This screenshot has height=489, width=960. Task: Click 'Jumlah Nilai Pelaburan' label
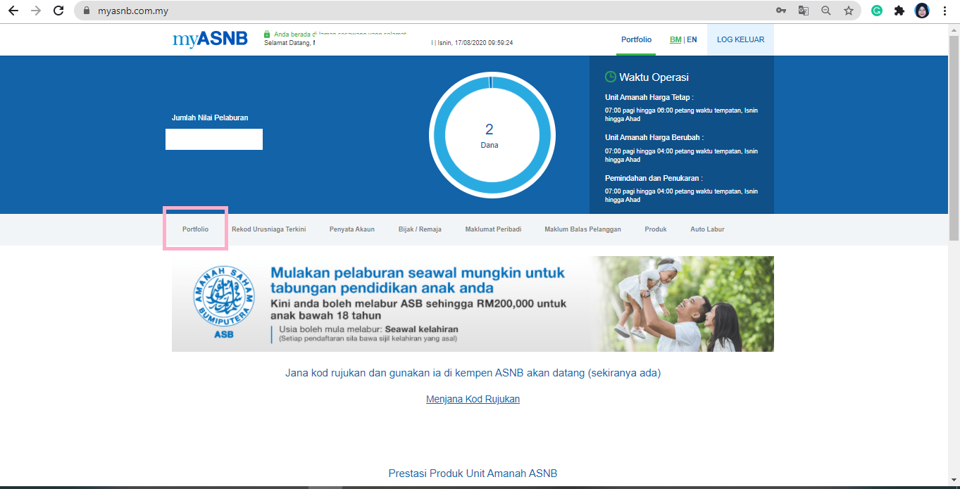(210, 118)
